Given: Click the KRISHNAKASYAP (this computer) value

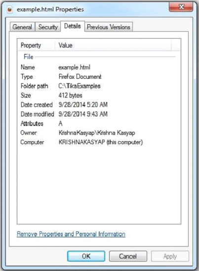Looking at the screenshot, I should coord(101,142).
